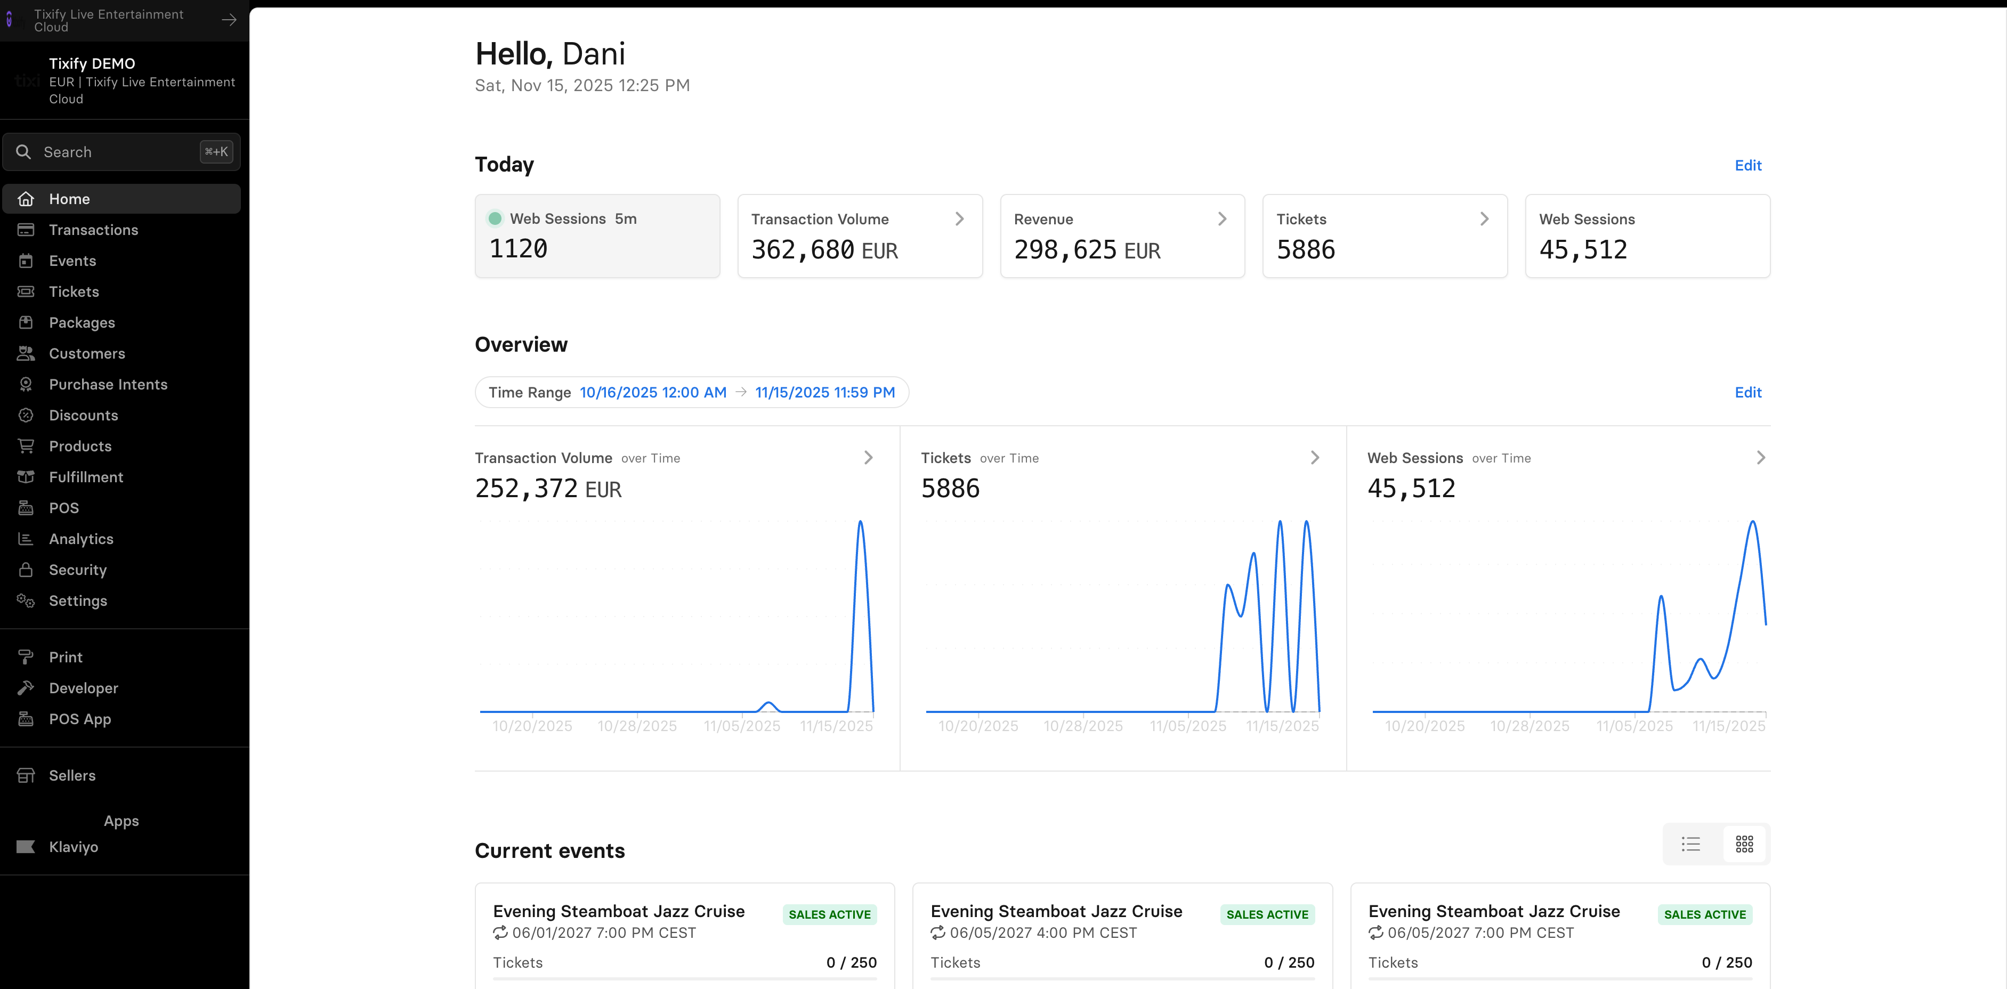The width and height of the screenshot is (2007, 989).
Task: Expand the Web Sessions over Time chevron
Action: tap(1761, 458)
